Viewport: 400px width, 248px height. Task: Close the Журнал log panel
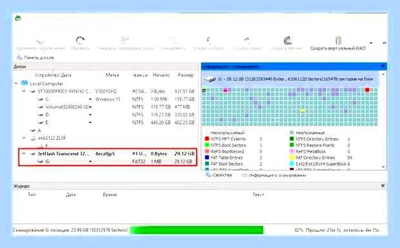(x=383, y=186)
